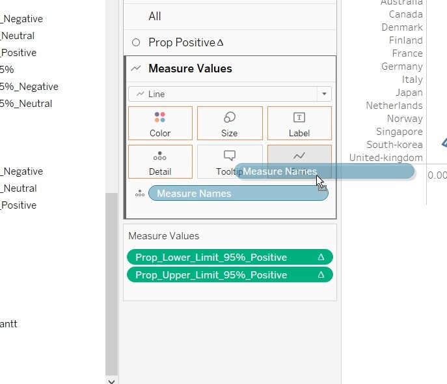
Task: Click the scroll down arrow of data pane
Action: click(x=111, y=380)
